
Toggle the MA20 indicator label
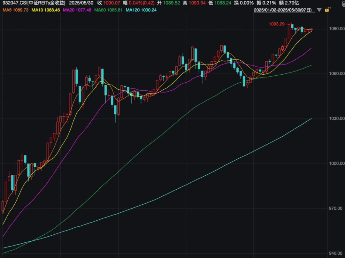77,10
